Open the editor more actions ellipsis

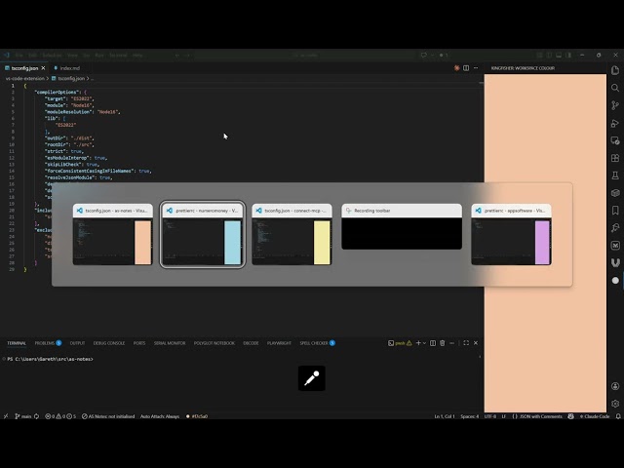476,68
